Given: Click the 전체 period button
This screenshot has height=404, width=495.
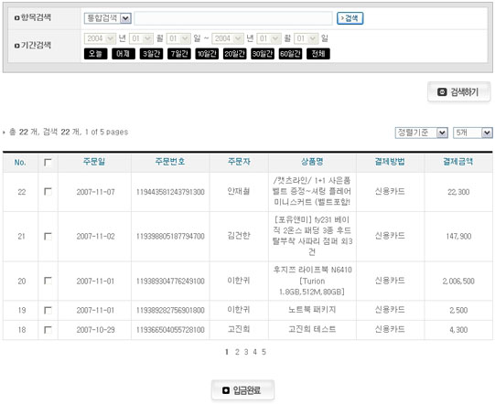Looking at the screenshot, I should (x=318, y=54).
